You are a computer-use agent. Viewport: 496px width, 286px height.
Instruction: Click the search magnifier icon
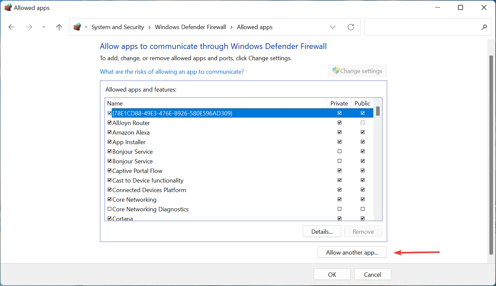click(484, 27)
